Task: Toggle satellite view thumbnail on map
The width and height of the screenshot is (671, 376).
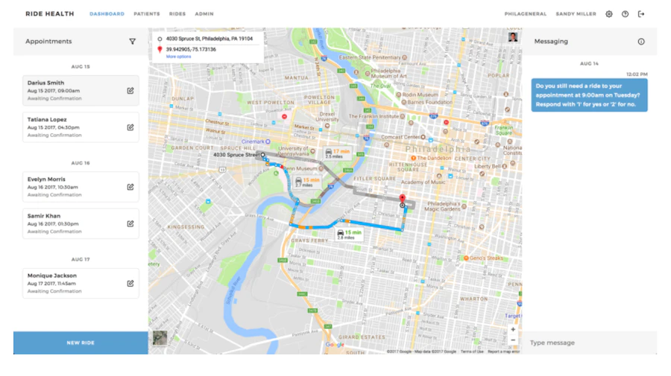Action: (160, 338)
